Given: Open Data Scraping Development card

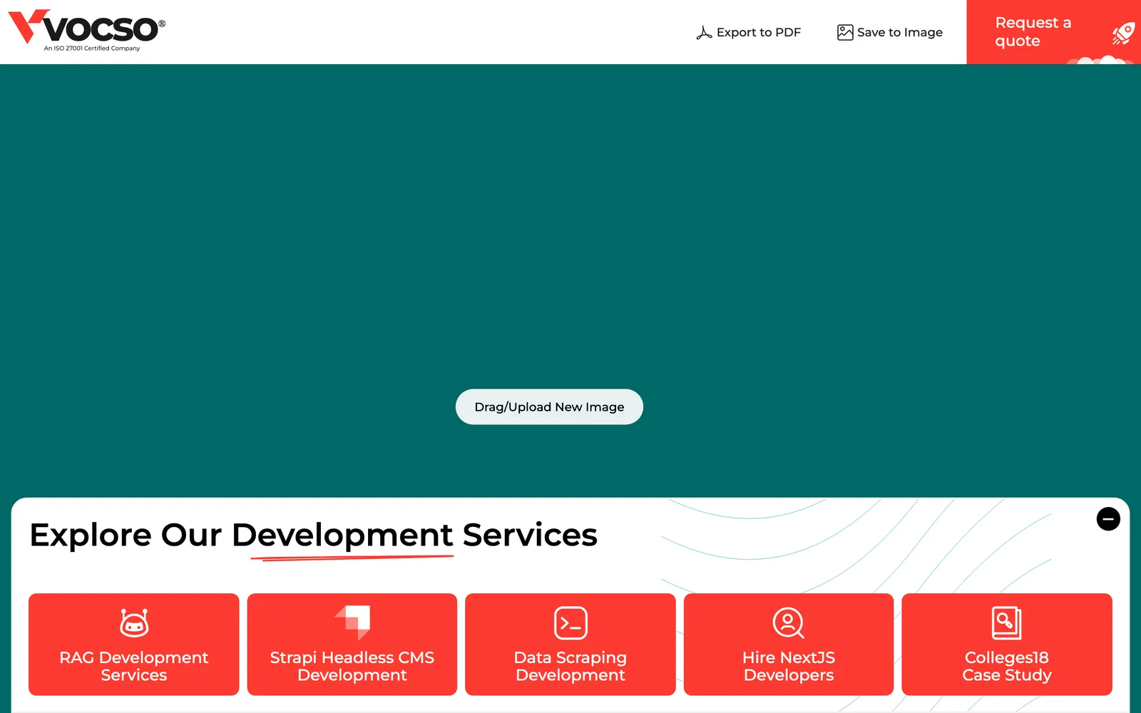Looking at the screenshot, I should pyautogui.click(x=570, y=645).
